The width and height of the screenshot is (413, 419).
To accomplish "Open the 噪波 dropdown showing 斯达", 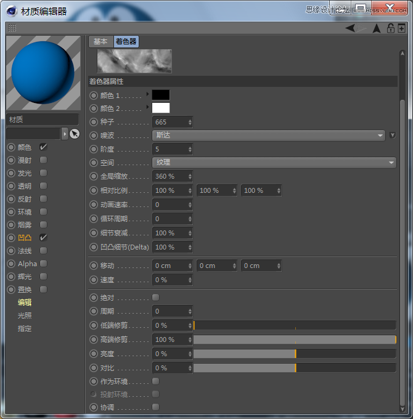I will 268,136.
